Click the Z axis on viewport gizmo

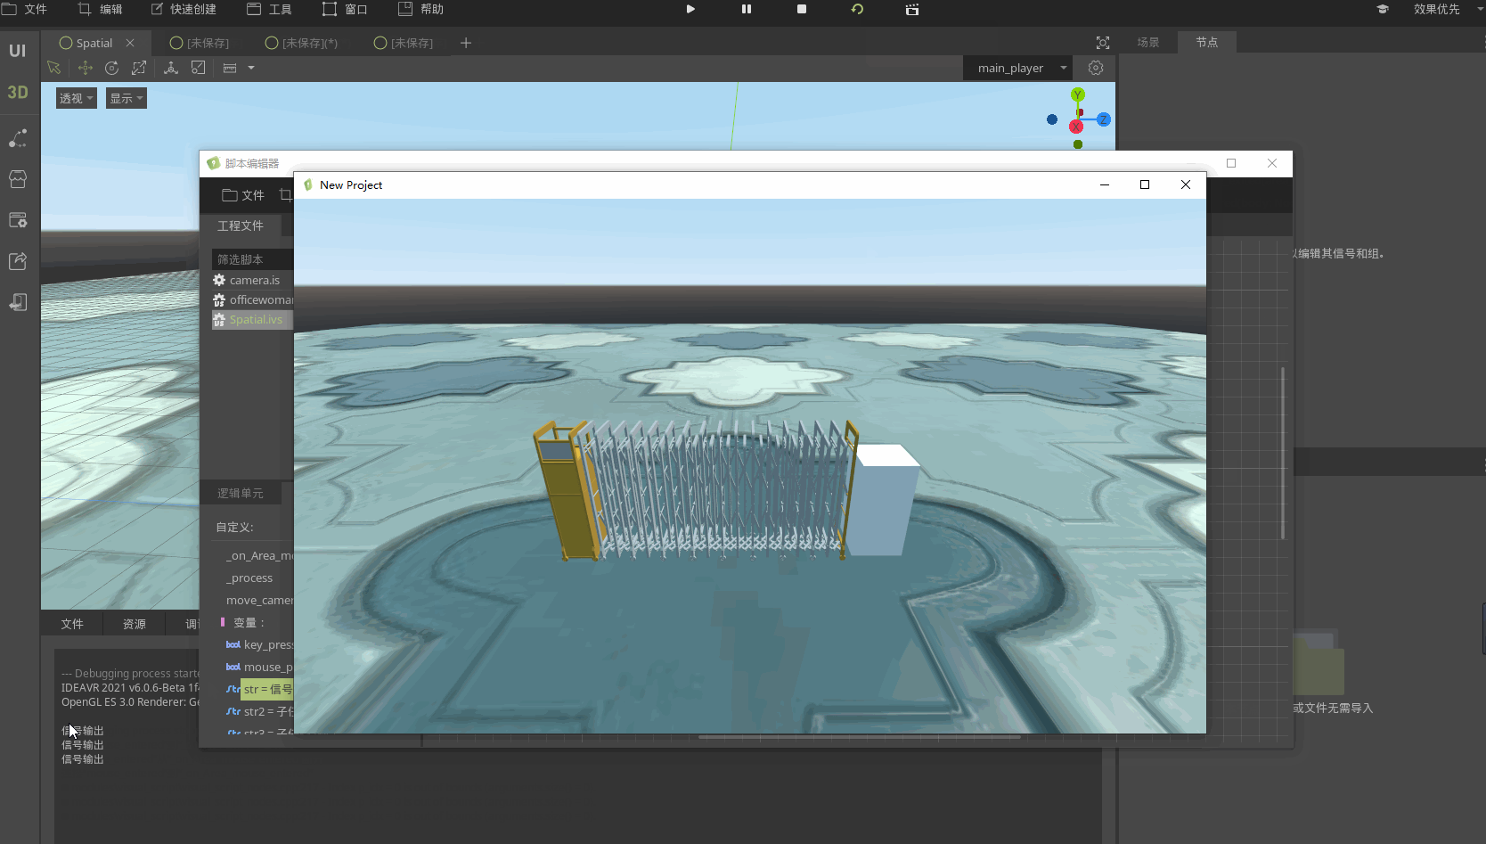(x=1104, y=119)
